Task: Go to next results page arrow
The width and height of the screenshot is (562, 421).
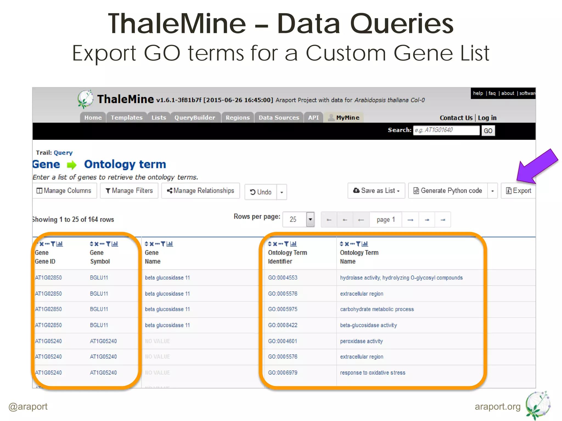Action: coord(410,220)
